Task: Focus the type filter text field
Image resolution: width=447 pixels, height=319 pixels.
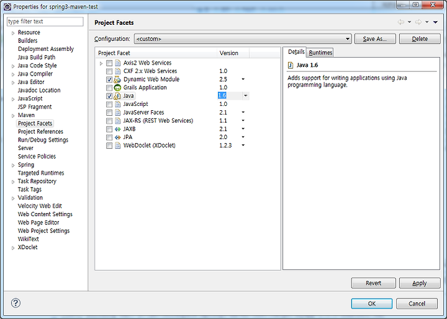Action: click(45, 22)
